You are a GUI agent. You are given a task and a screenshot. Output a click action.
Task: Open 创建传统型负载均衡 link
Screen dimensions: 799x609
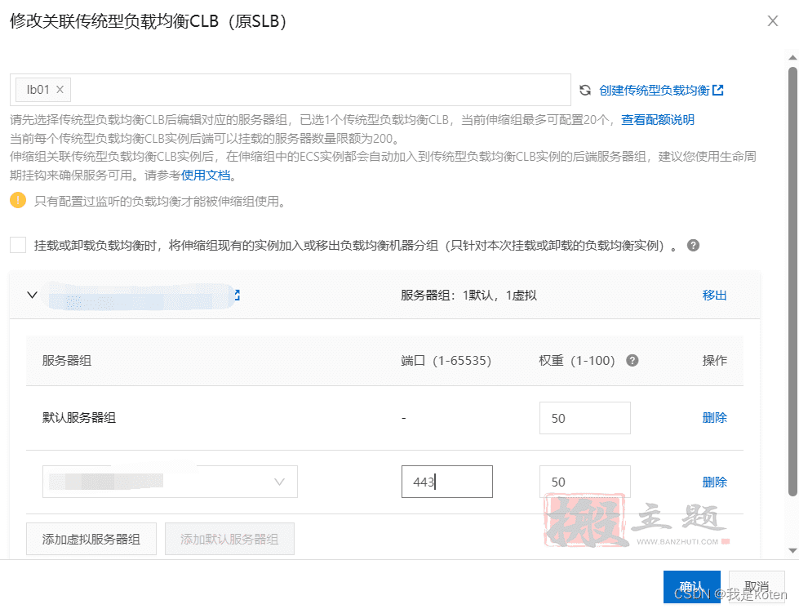click(661, 90)
